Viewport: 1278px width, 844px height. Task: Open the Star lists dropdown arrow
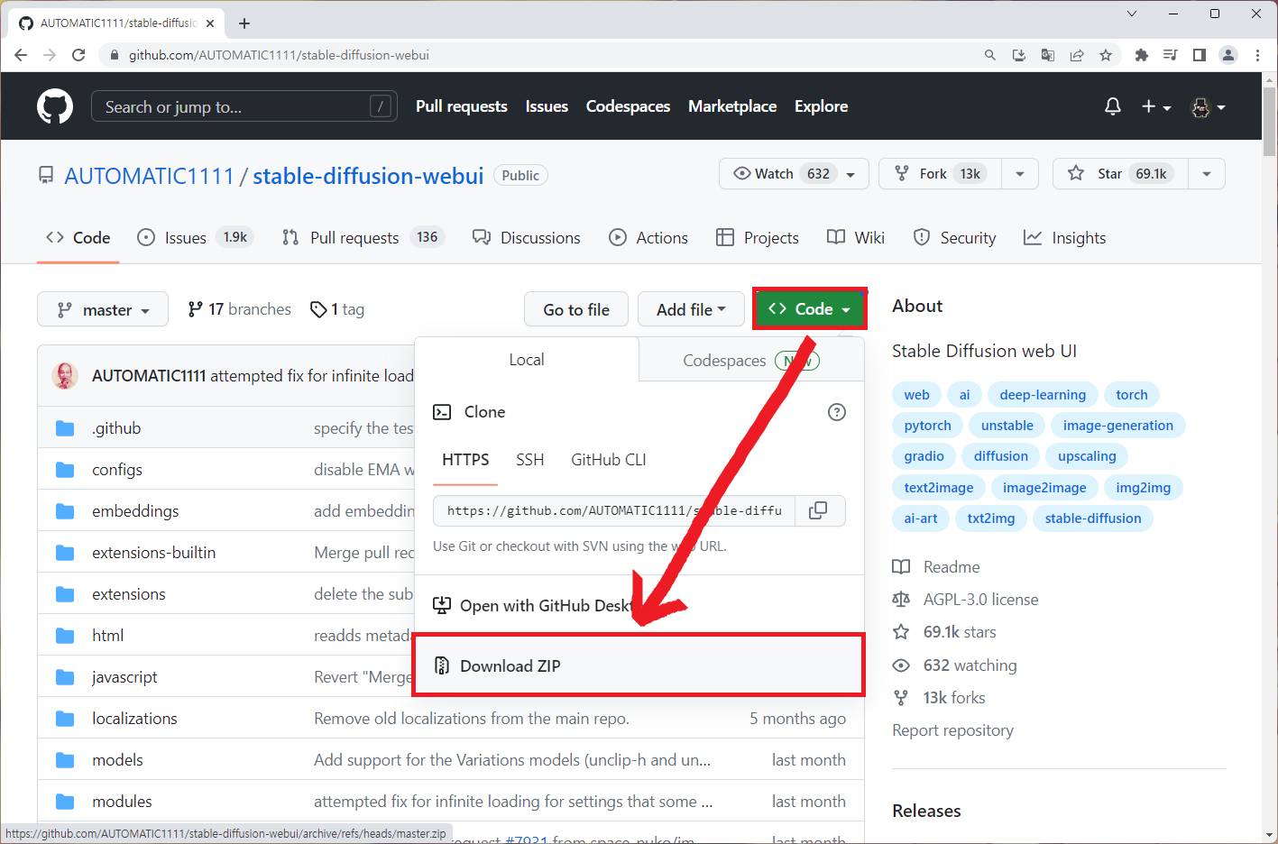[1207, 174]
